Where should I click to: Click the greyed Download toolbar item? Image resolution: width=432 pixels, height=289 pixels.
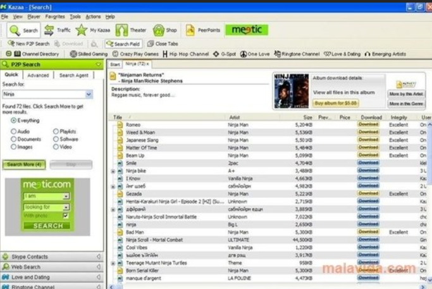click(x=68, y=44)
